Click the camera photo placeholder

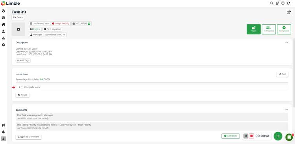(x=18, y=29)
